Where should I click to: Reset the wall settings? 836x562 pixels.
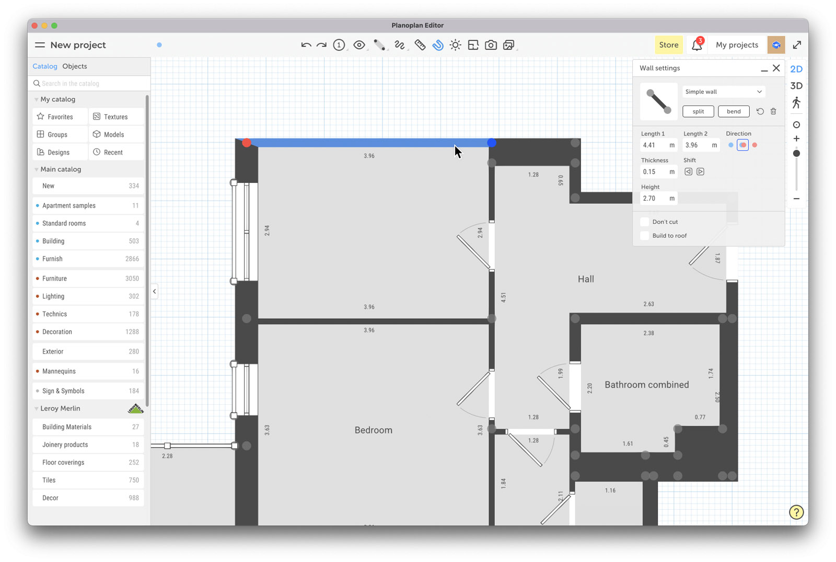click(760, 111)
